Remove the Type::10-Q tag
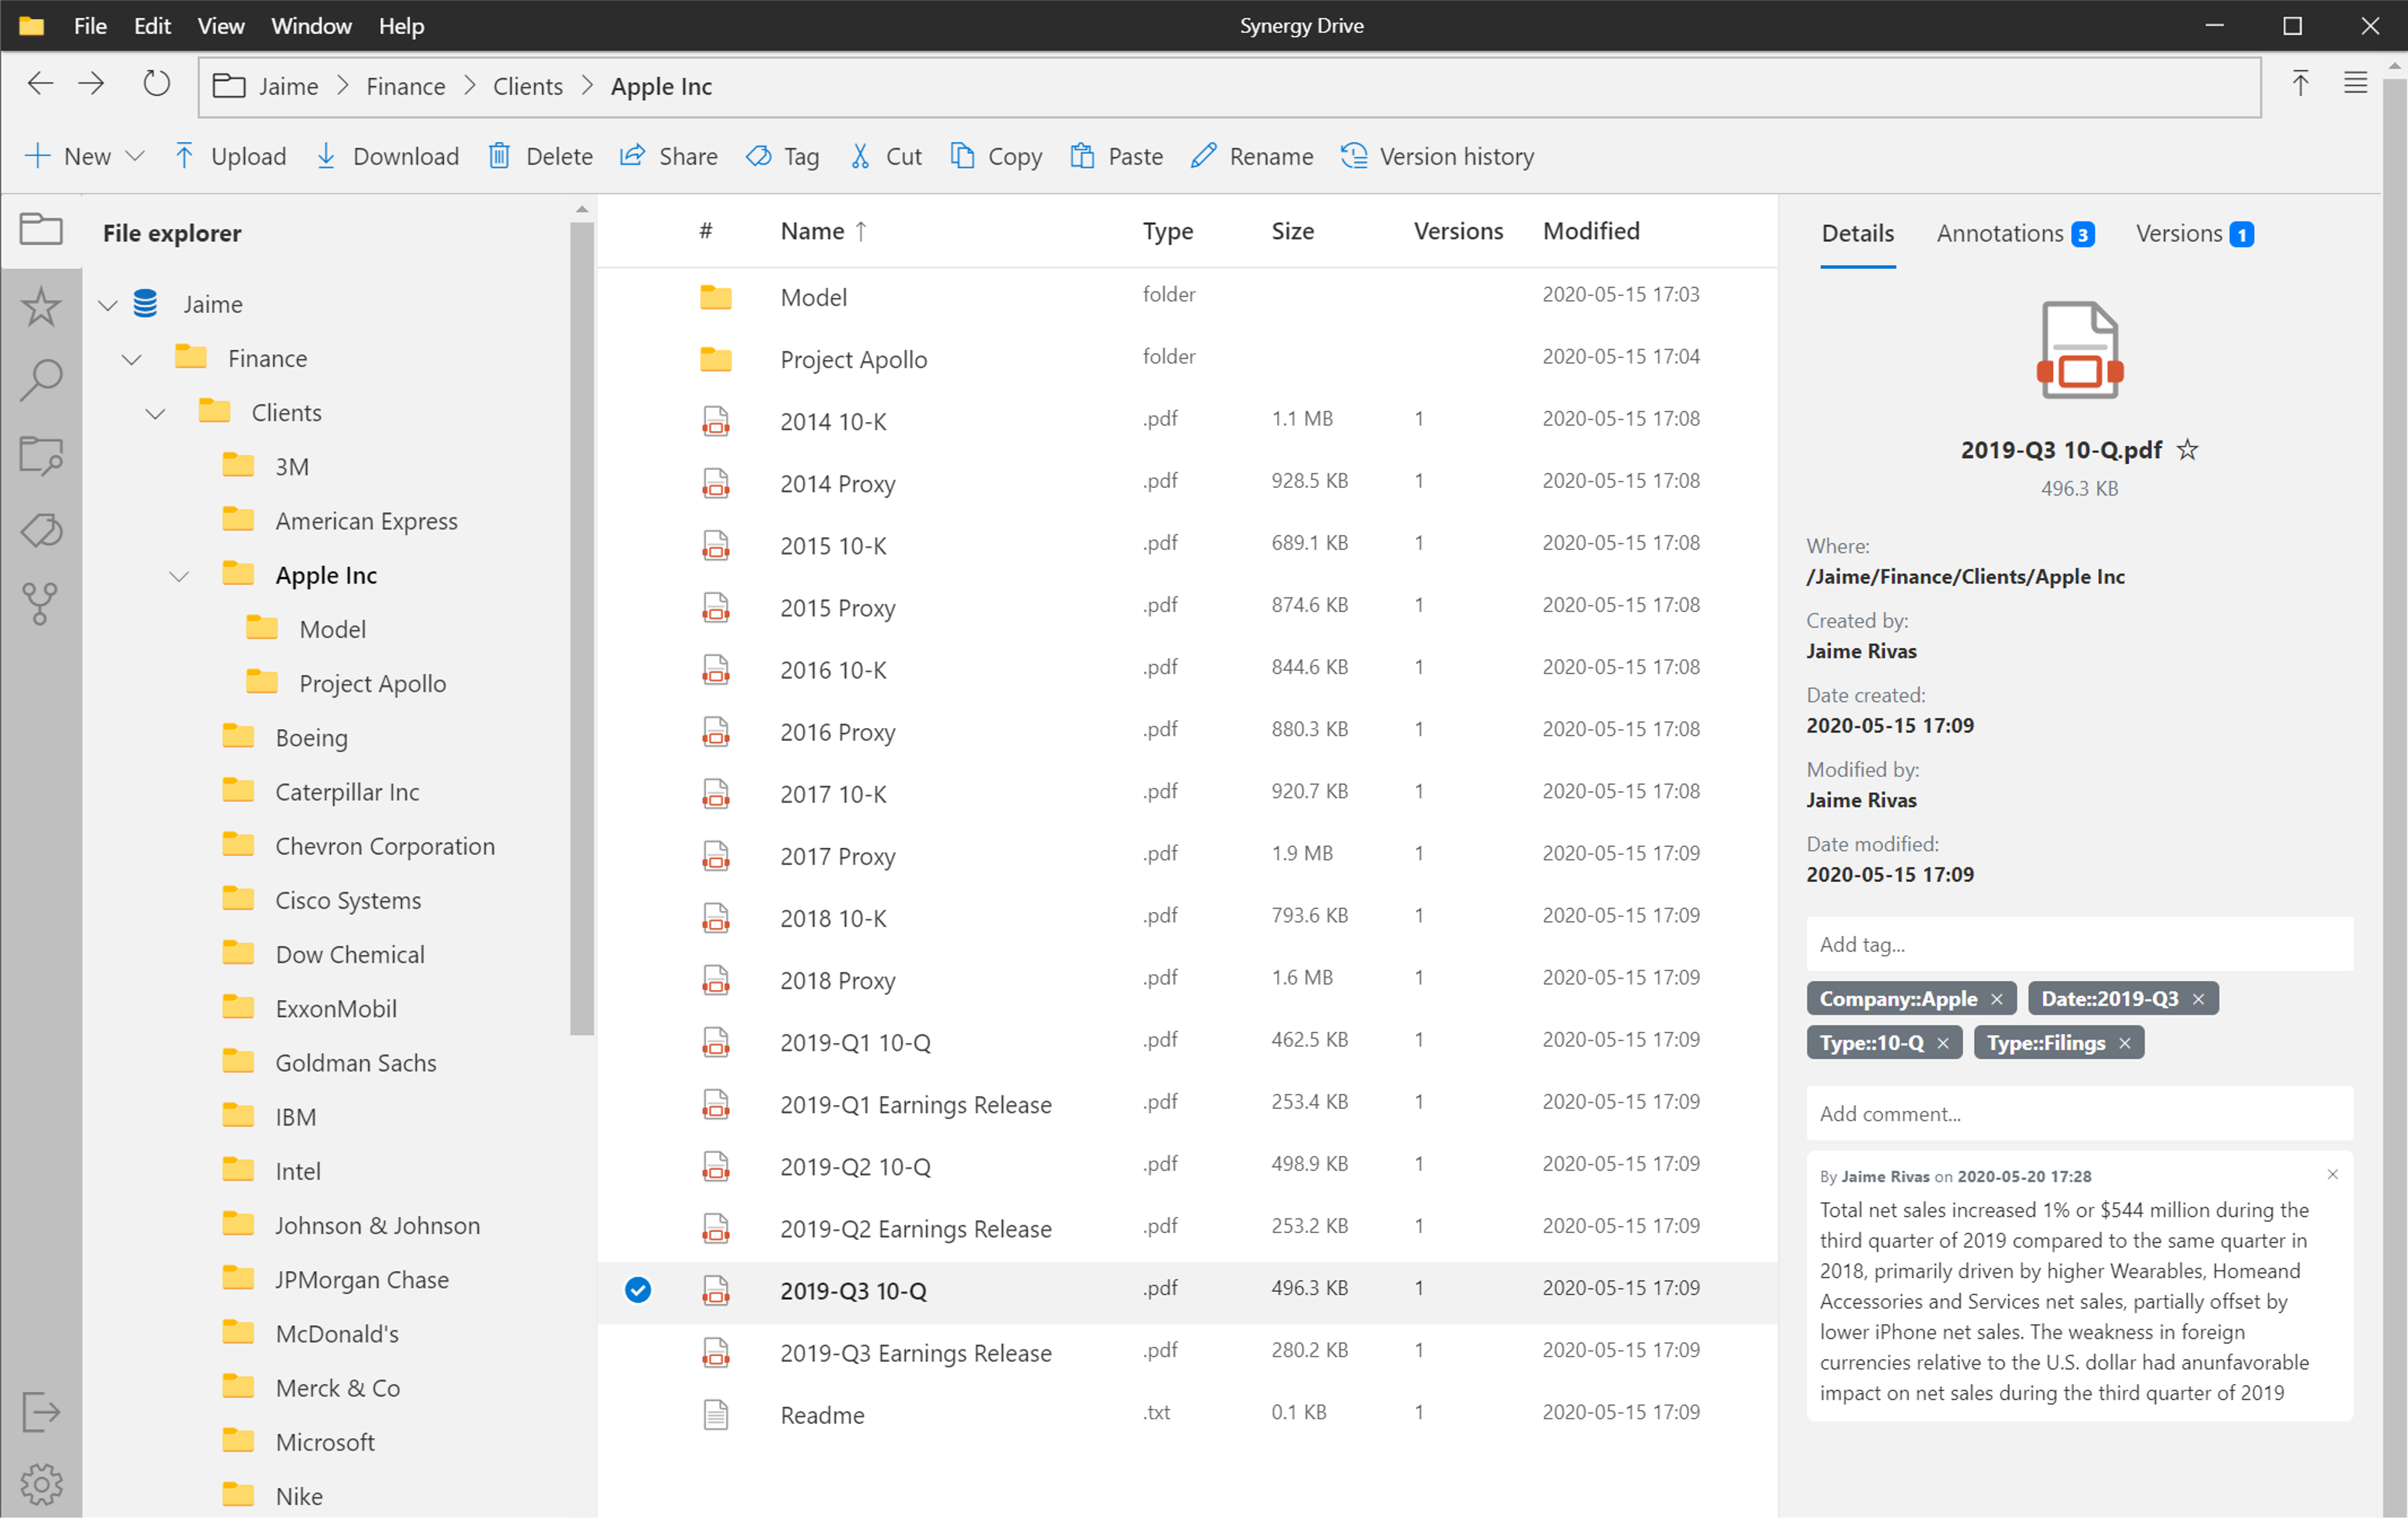Screen dimensions: 2408x1518 pyautogui.click(x=1943, y=1043)
